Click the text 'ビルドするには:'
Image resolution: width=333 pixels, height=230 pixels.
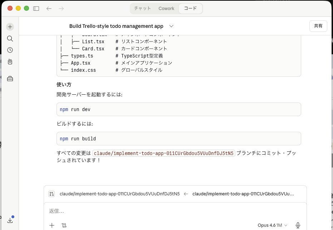[75, 124]
